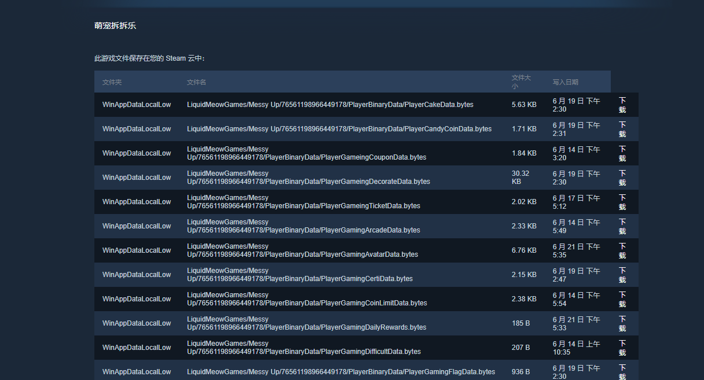The image size is (704, 380).
Task: Click the date 6月17日 下午5:12
Action: (x=577, y=202)
